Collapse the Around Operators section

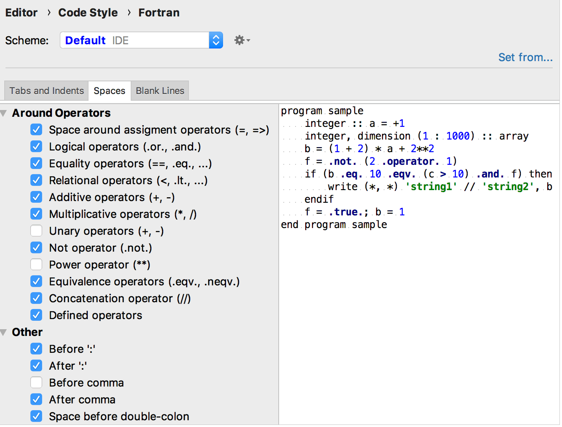coord(3,113)
